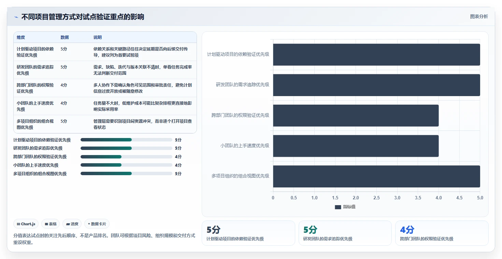Click table cell 小团队的上手速度优先级
The width and height of the screenshot is (502, 259).
click(35, 106)
